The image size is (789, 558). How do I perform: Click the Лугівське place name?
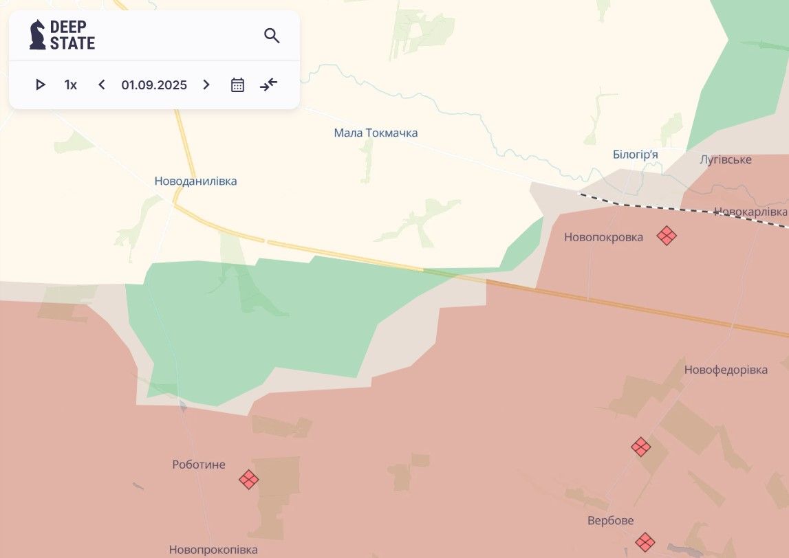(725, 160)
